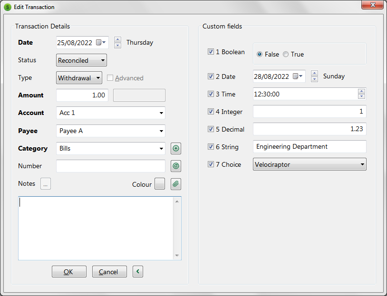Click the green refresh icon beside the Number field
This screenshot has height=296, width=387.
175,166
